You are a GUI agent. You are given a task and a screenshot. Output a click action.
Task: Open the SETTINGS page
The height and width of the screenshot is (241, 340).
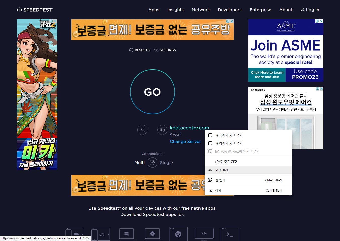tap(165, 50)
